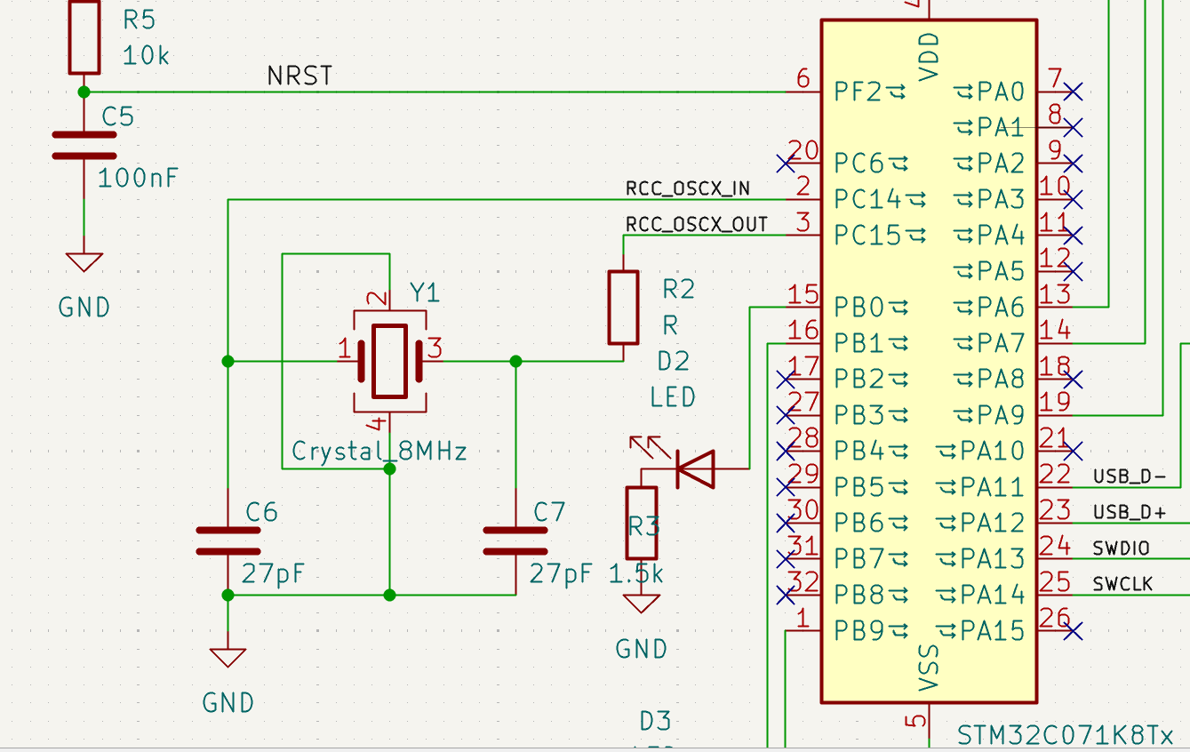Click the NRST net label
The height and width of the screenshot is (752, 1190).
[299, 76]
